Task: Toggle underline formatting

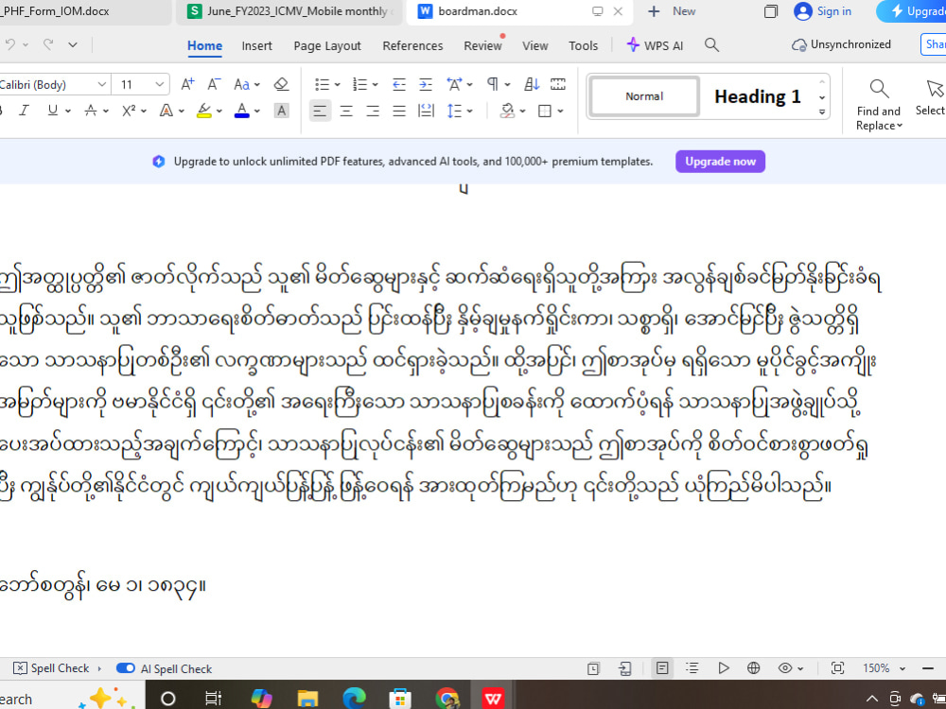Action: click(53, 111)
